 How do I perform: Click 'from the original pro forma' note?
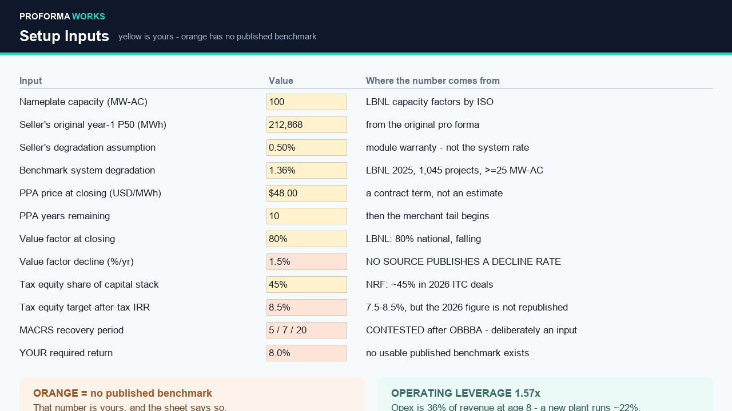[x=423, y=124]
